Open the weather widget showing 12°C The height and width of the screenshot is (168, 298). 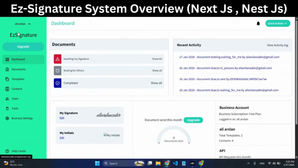[x=13, y=163]
